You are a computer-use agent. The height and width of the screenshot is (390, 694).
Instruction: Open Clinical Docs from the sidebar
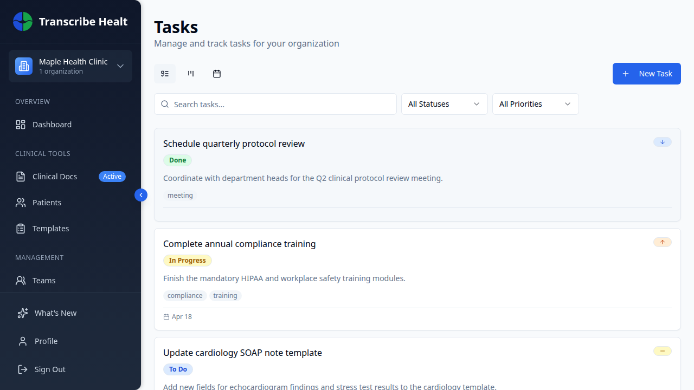point(54,176)
